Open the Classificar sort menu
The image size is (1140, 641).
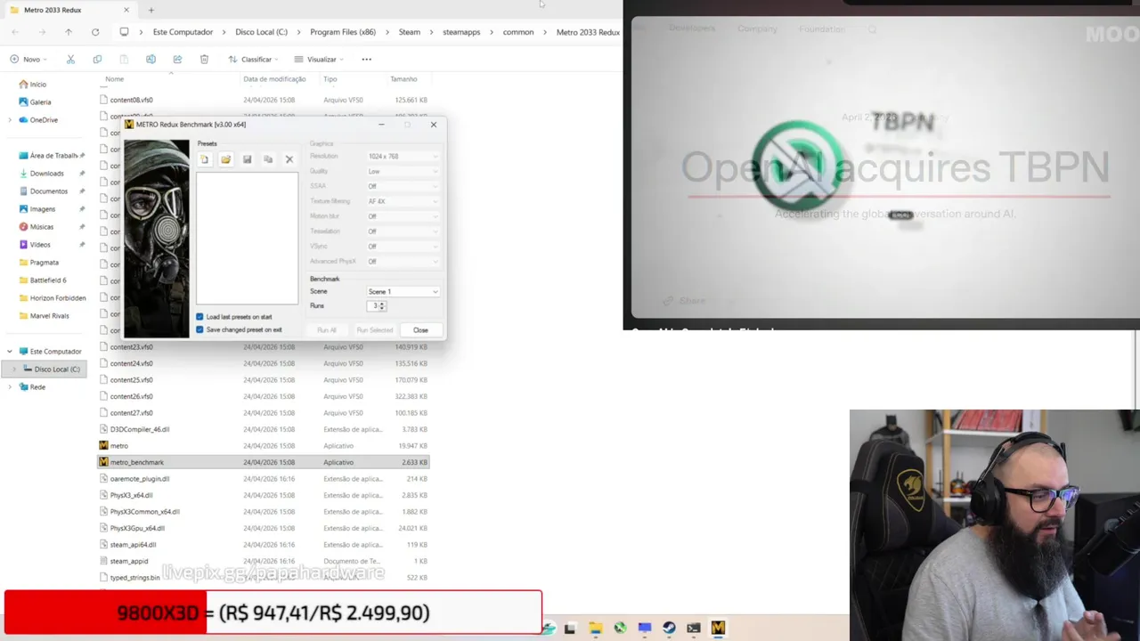click(x=253, y=59)
